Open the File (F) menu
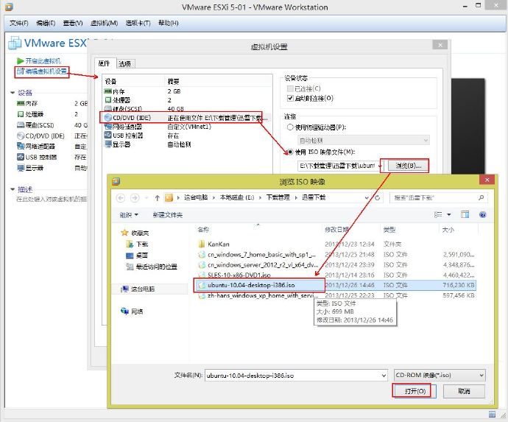This screenshot has width=508, height=422. (19, 23)
